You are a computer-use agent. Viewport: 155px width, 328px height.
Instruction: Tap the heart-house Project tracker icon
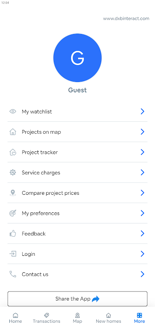(x=13, y=152)
